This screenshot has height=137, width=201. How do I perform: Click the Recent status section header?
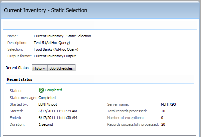[19, 79]
